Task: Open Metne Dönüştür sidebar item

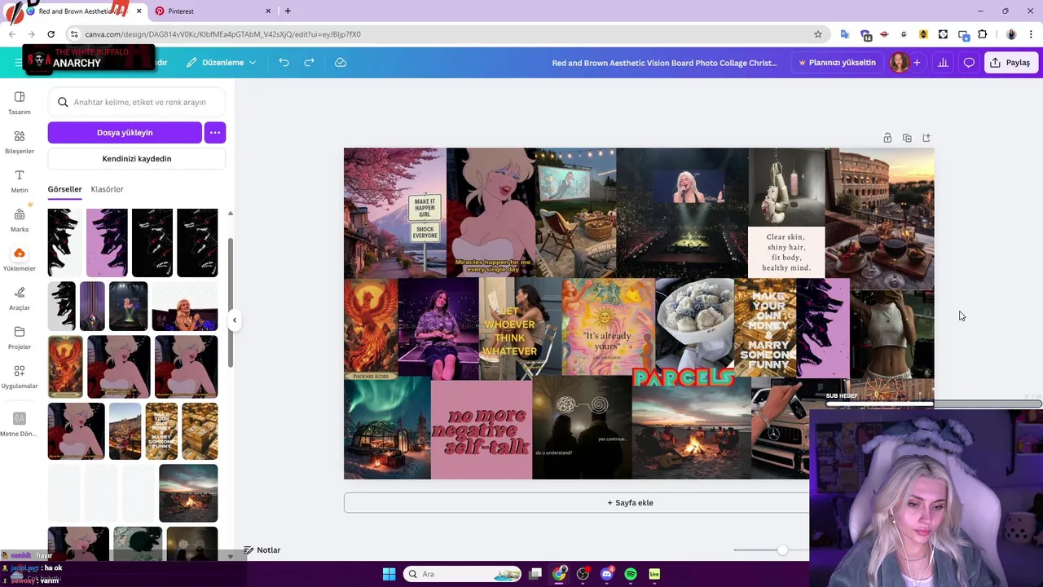Action: 18,424
